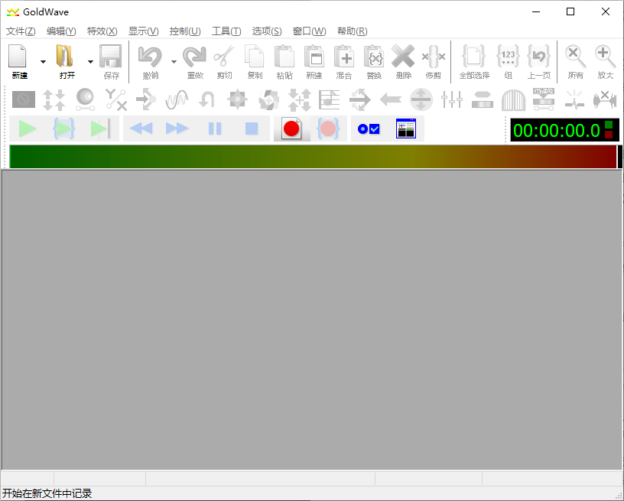Expand the dropdown arrow beside Open (打开)
This screenshot has height=501, width=624.
90,61
